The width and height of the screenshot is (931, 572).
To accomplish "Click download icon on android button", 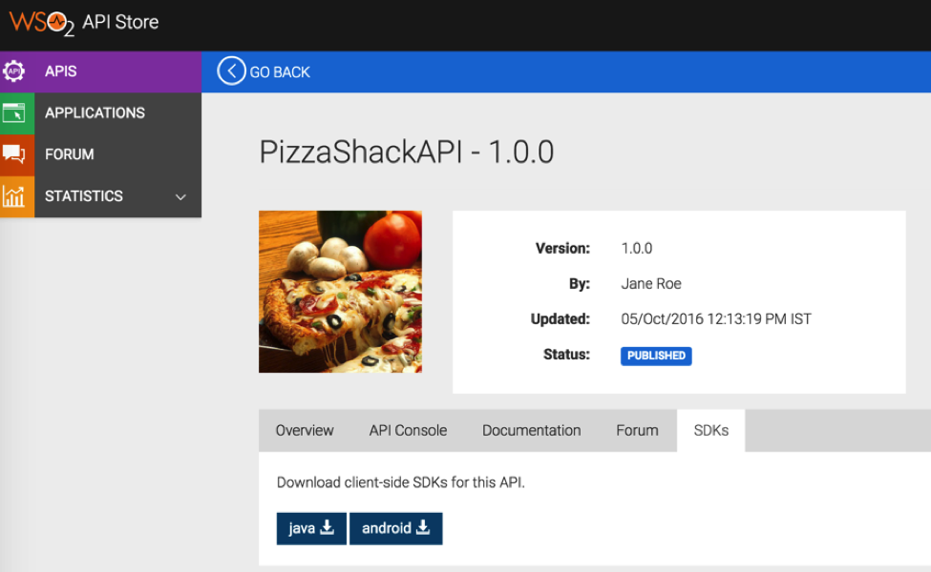I will [x=423, y=527].
